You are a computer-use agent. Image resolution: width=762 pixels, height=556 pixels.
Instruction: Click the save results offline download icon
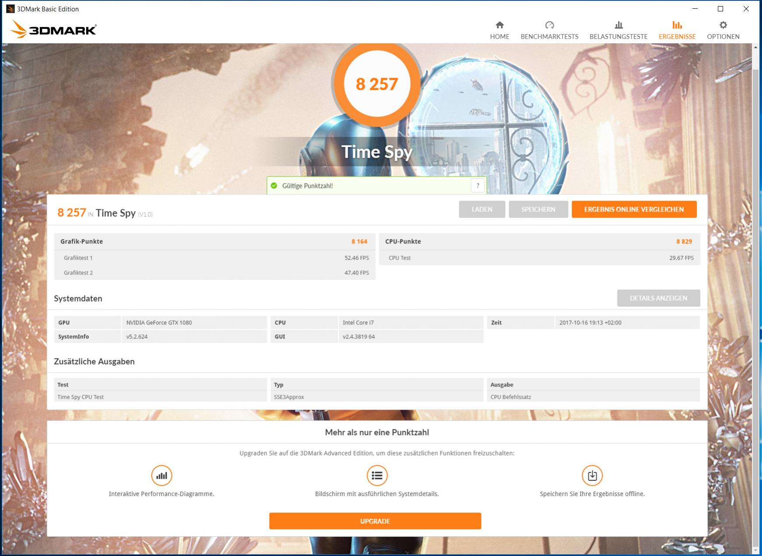592,475
